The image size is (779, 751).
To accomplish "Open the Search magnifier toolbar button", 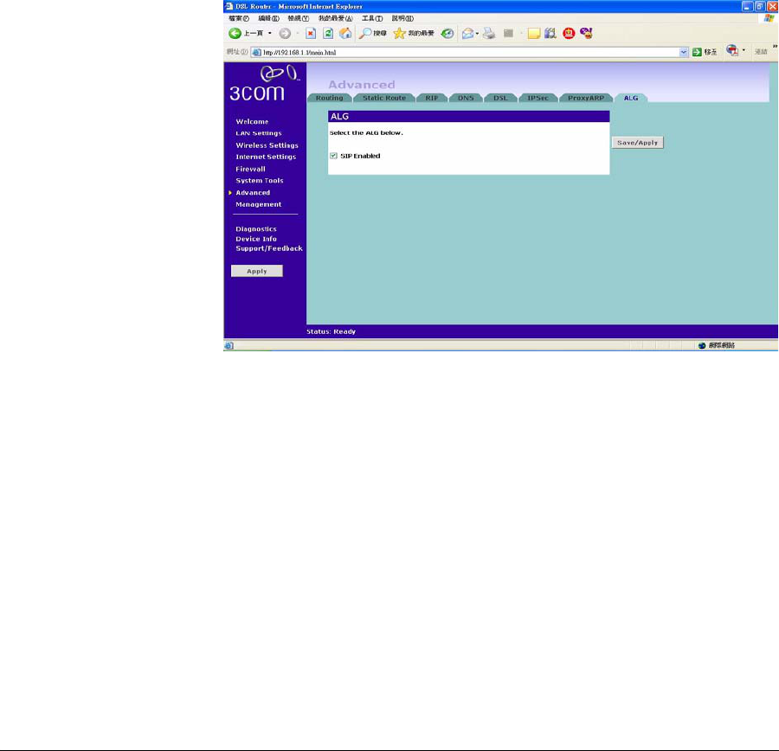I will 372,33.
